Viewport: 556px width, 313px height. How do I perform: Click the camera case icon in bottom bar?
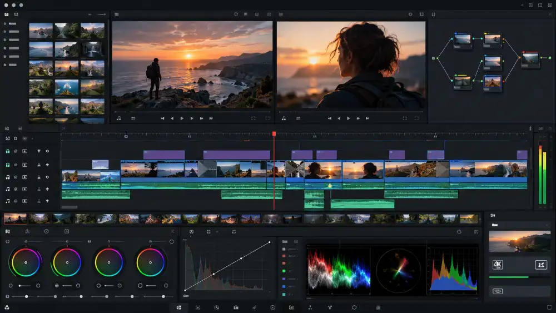(x=236, y=307)
